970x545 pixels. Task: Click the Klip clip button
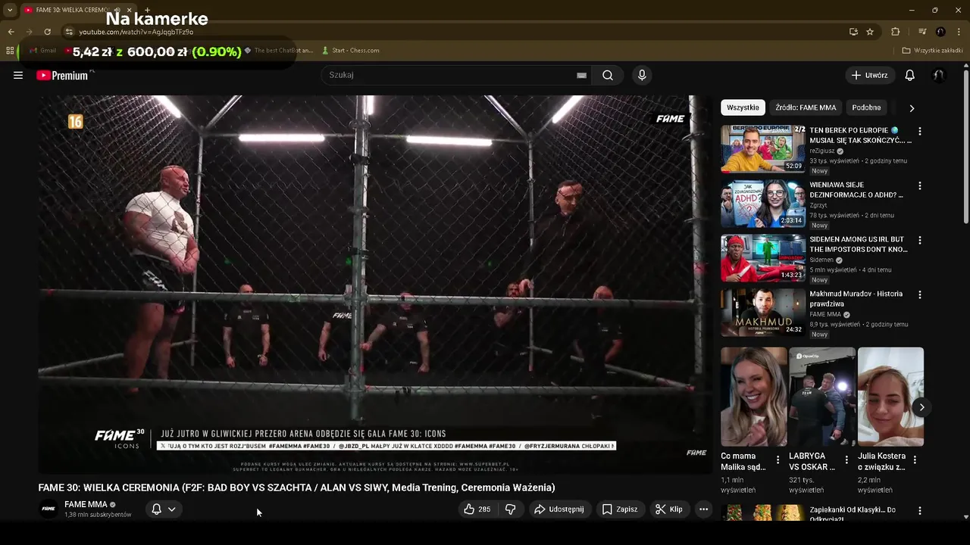coord(669,509)
